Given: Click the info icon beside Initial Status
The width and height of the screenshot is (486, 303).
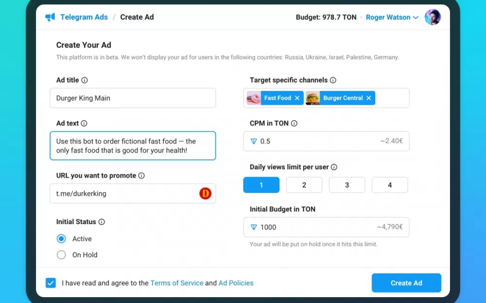Looking at the screenshot, I should click(x=102, y=222).
